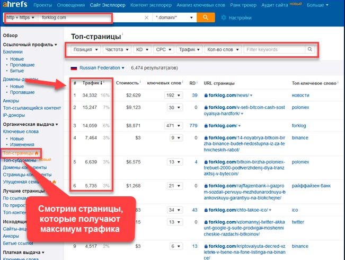Open Обзор in the sidebar

(11, 36)
